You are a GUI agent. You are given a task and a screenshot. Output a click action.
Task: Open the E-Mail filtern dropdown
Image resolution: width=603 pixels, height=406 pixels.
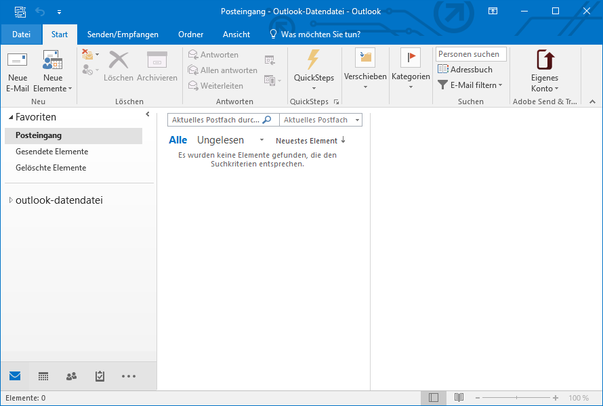[x=470, y=85]
